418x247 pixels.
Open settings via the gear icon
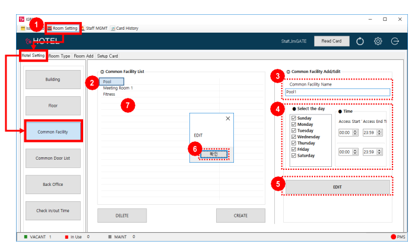[378, 41]
